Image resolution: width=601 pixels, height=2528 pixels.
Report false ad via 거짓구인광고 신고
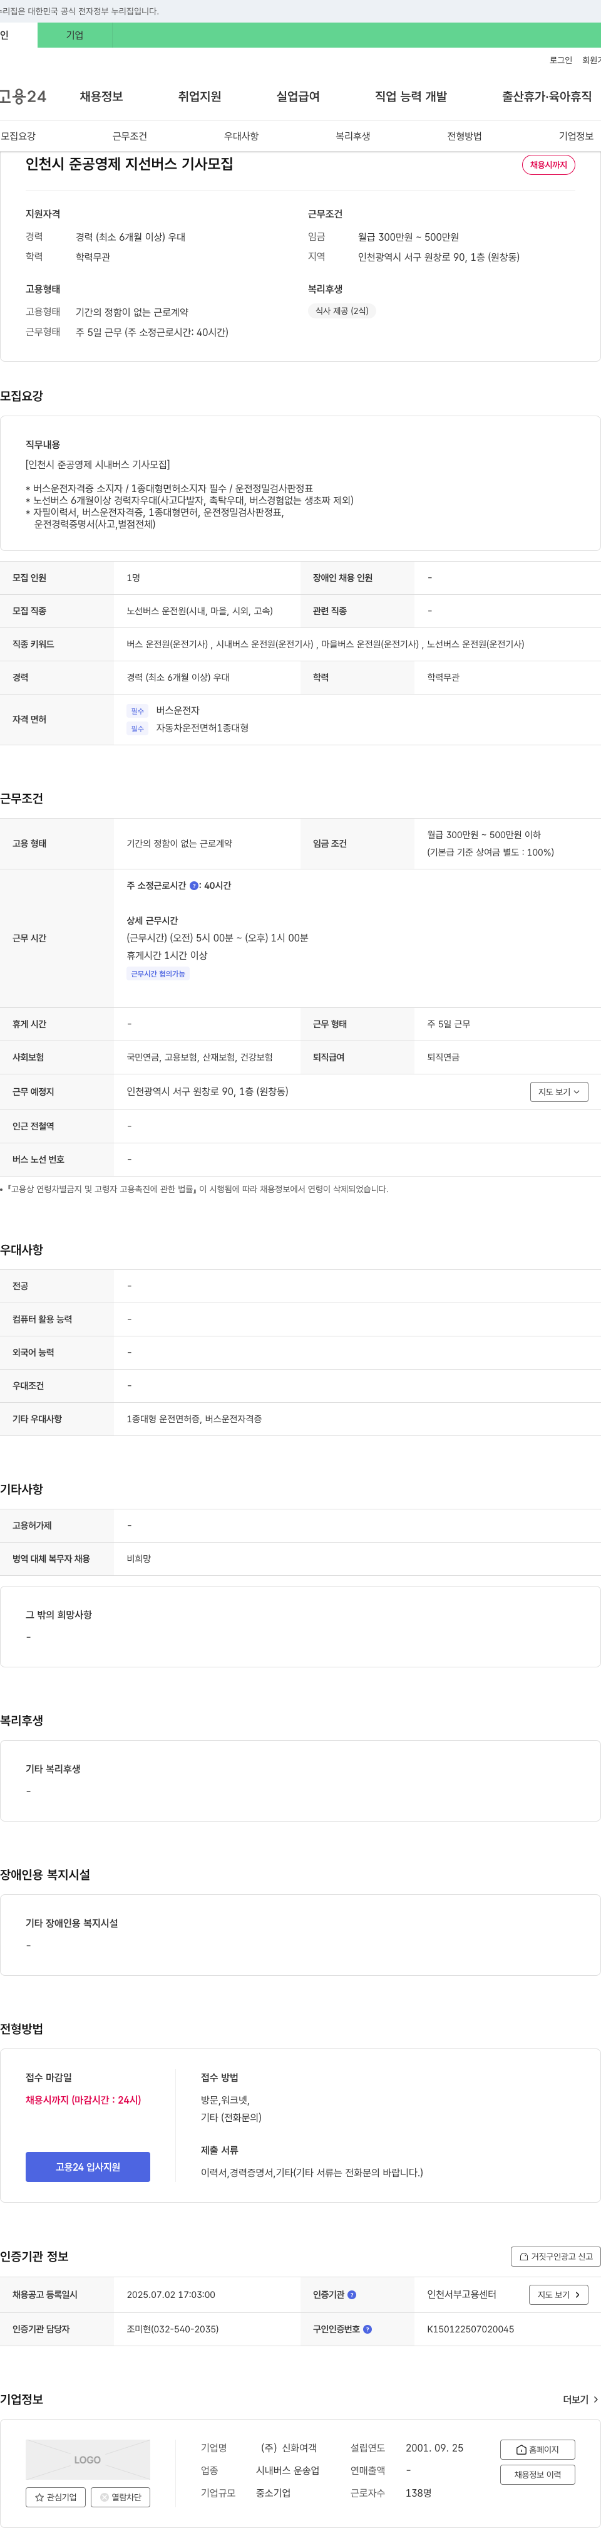pyautogui.click(x=555, y=2256)
